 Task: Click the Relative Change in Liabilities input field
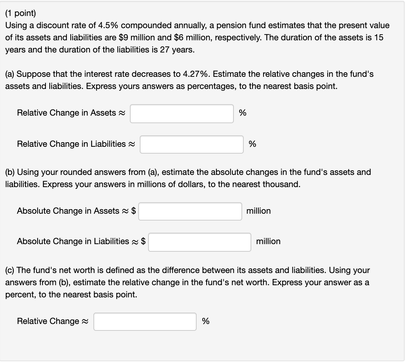191,144
